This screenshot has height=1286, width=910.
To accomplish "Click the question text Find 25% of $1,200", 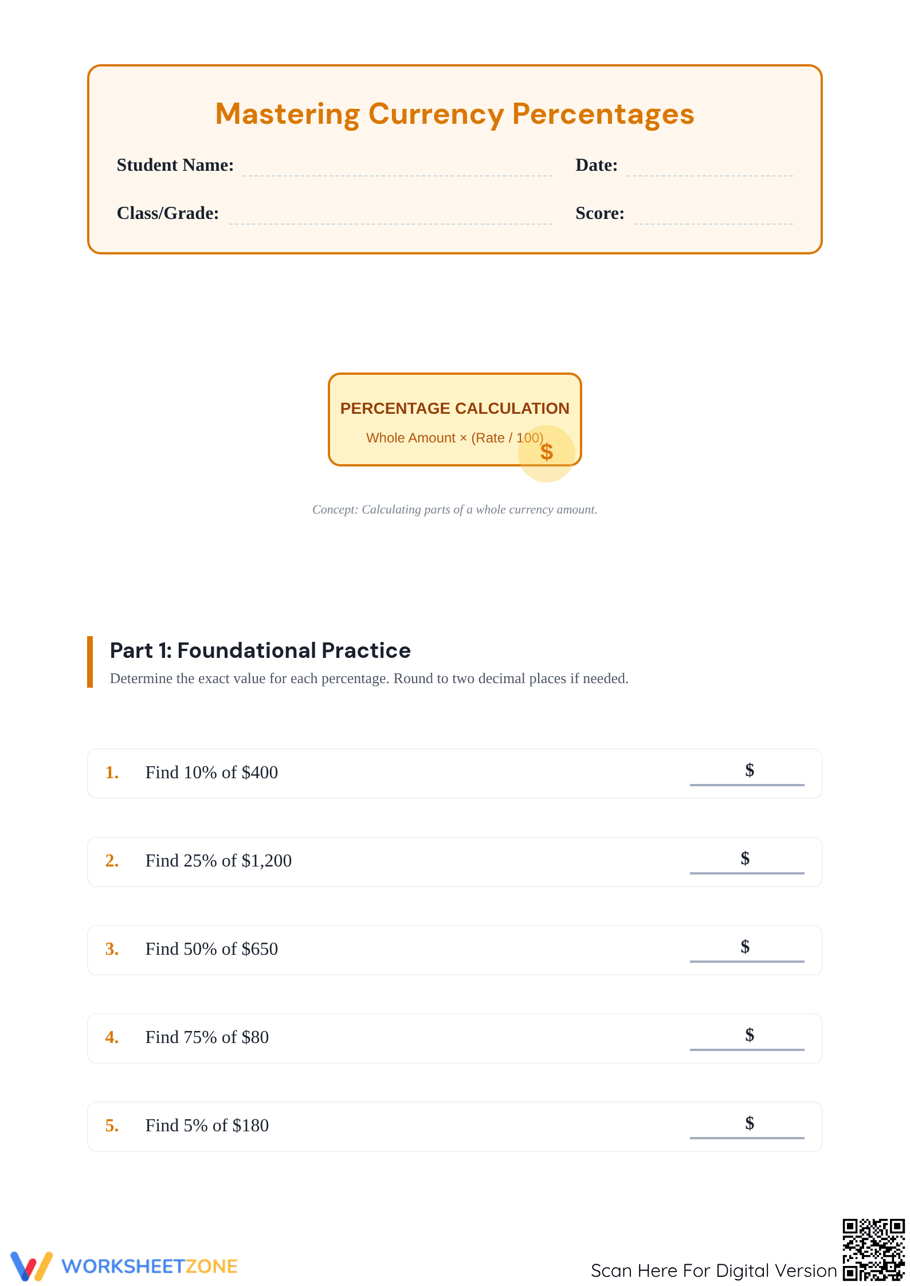I will tap(218, 861).
